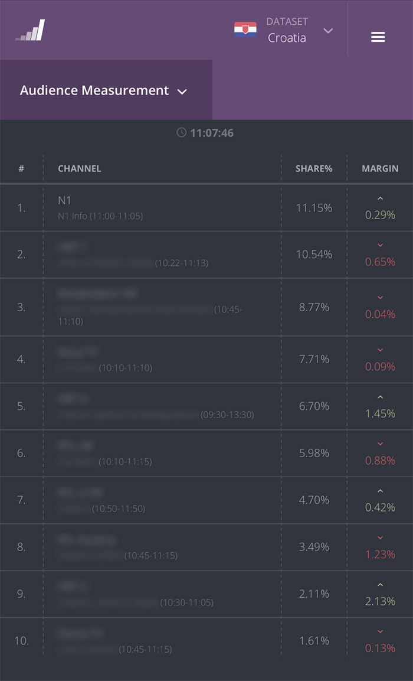The image size is (413, 681).
Task: Click the 6.70% share value
Action: click(314, 406)
